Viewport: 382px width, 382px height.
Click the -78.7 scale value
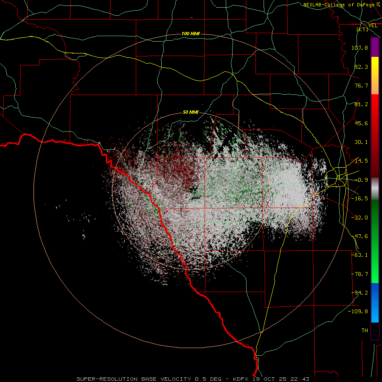[x=360, y=274]
